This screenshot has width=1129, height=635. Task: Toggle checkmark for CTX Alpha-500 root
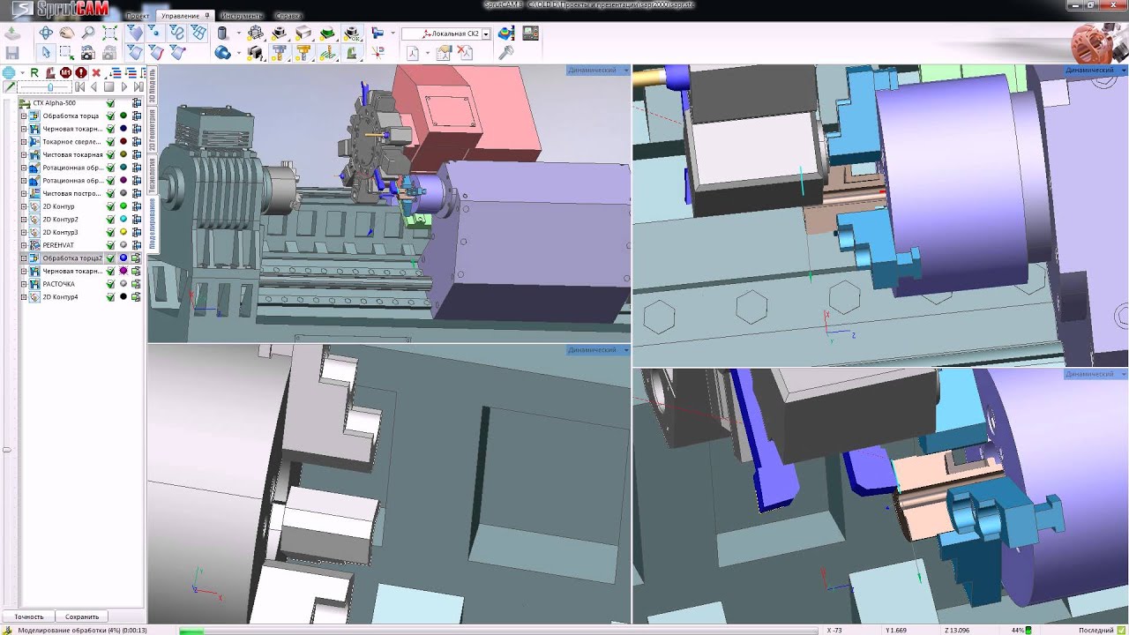coord(111,103)
